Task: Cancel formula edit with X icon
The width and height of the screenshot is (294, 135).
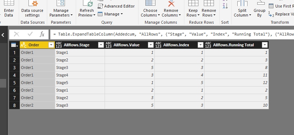Action: 17,34
